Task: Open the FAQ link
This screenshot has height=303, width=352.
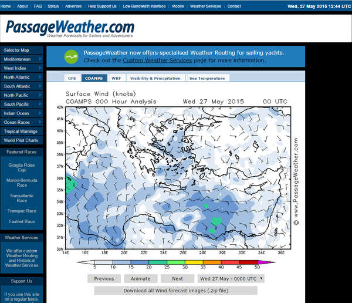Action: click(x=38, y=6)
